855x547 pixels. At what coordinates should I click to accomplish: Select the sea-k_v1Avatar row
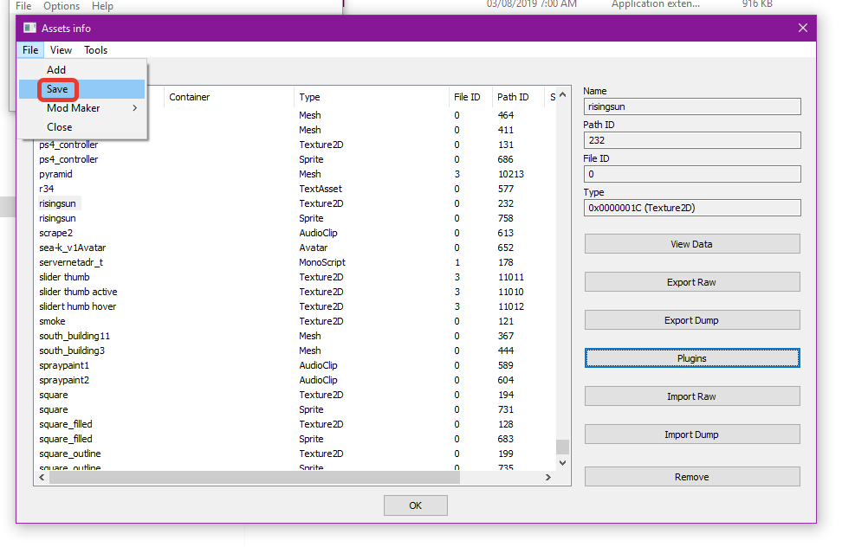tap(295, 248)
